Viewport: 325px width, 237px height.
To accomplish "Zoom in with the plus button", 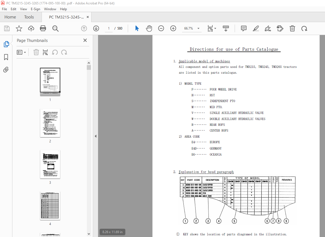I will point(173,28).
